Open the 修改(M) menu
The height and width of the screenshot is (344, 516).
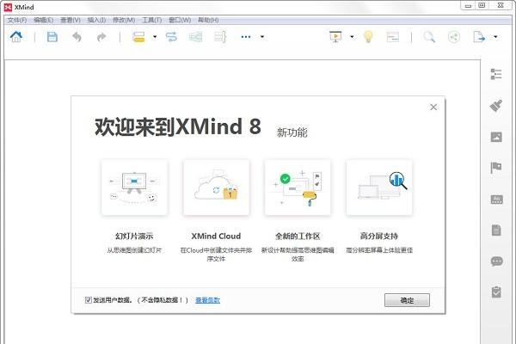[124, 20]
